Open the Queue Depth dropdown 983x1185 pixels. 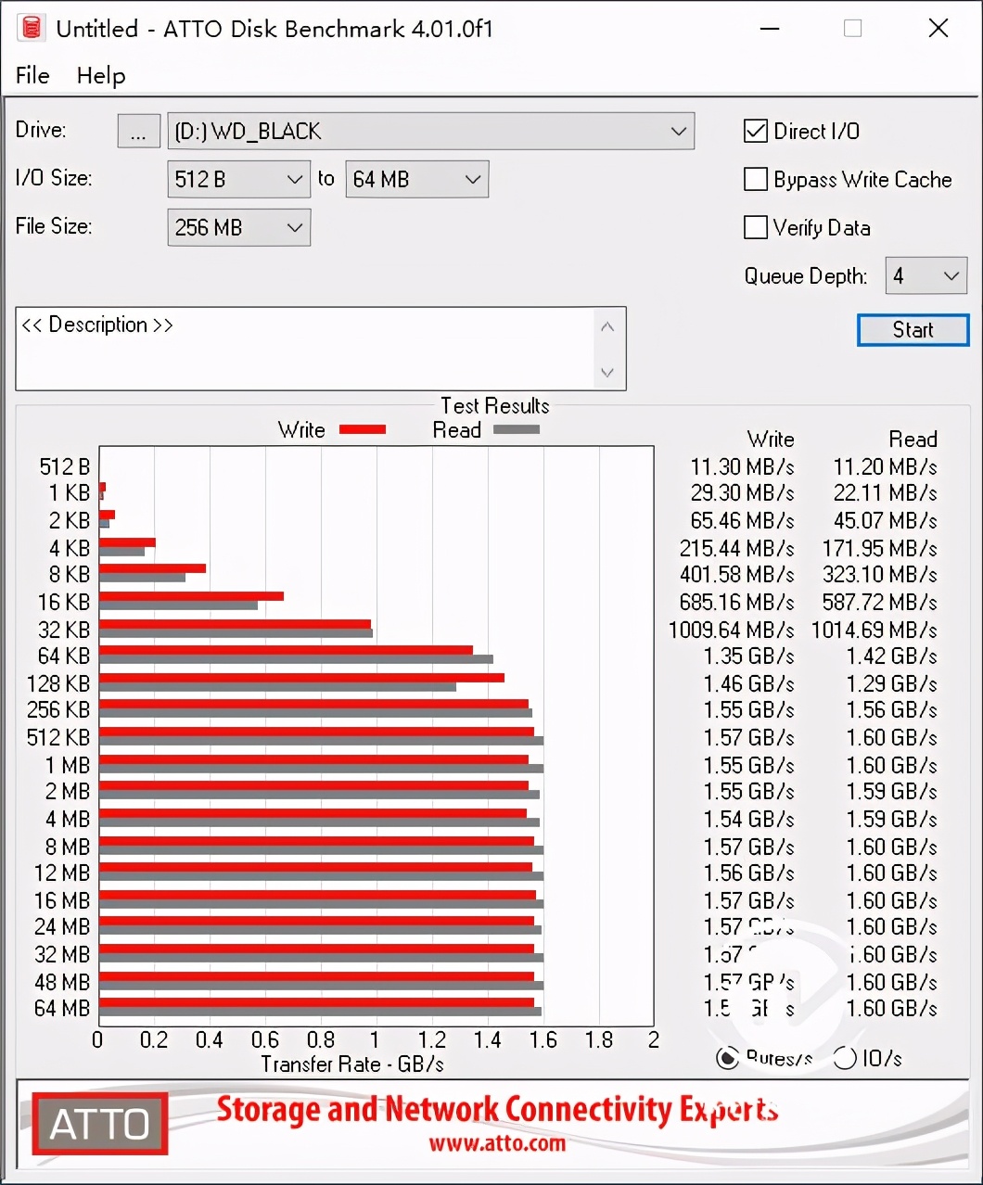(x=926, y=275)
